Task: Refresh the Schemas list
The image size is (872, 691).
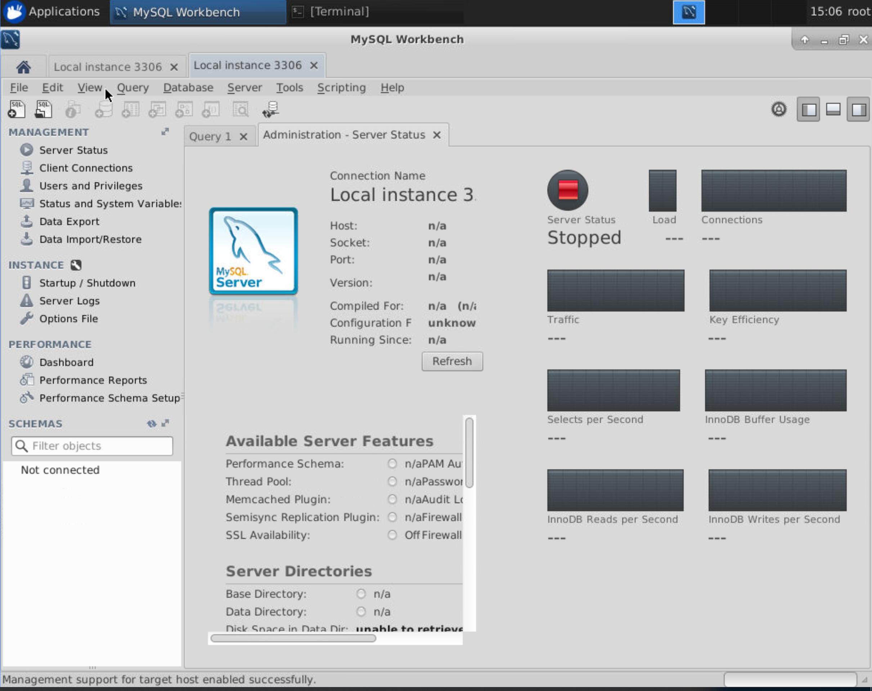Action: tap(152, 423)
